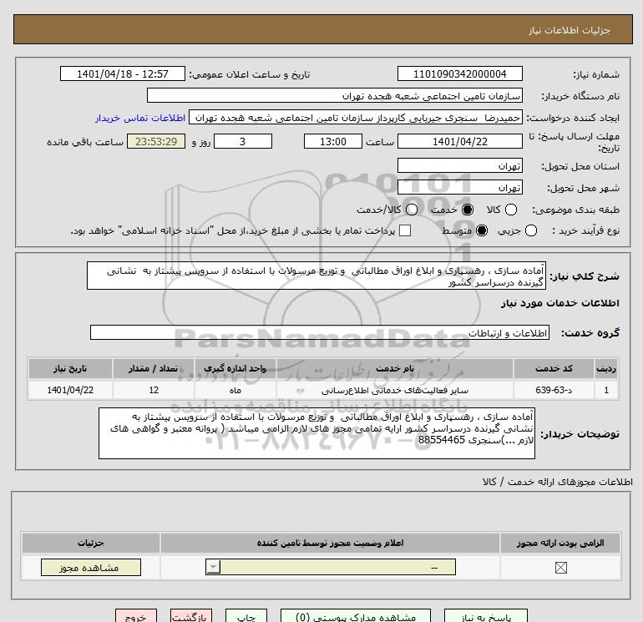Click the row number cell 1

606,390
